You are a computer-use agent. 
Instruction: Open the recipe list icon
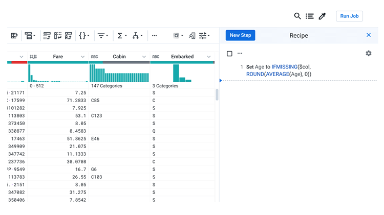(310, 16)
